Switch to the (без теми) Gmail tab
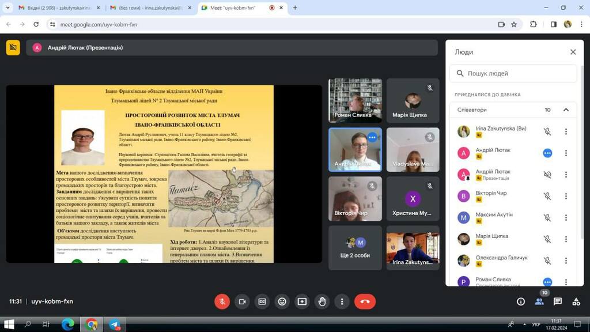The width and height of the screenshot is (590, 332). click(x=150, y=7)
